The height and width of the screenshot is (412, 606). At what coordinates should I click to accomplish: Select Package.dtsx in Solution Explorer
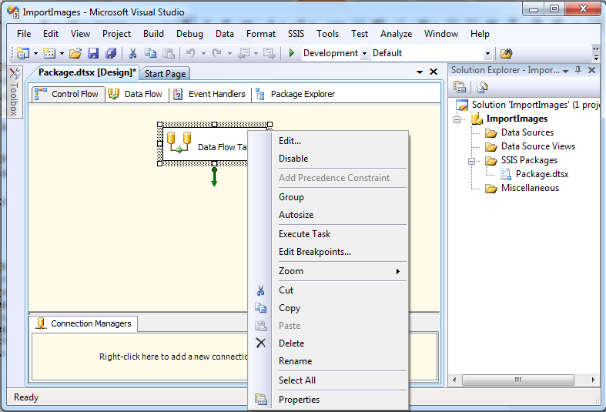[534, 174]
